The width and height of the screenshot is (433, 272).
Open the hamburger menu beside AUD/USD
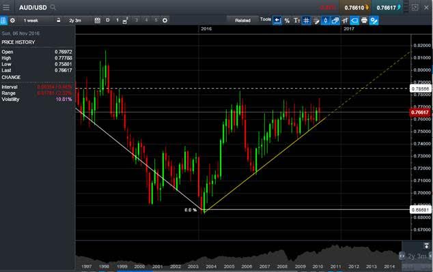[6, 7]
